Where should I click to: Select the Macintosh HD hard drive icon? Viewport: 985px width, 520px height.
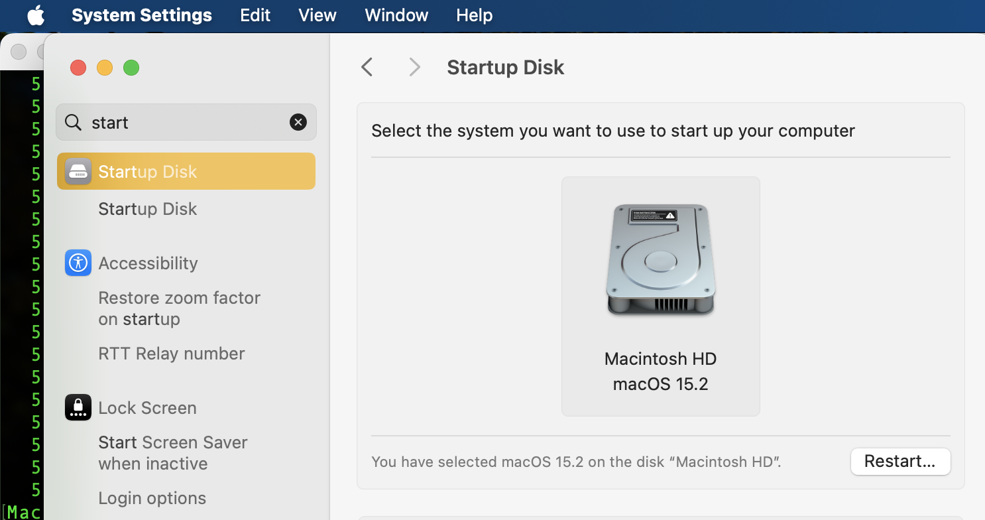[x=660, y=259]
